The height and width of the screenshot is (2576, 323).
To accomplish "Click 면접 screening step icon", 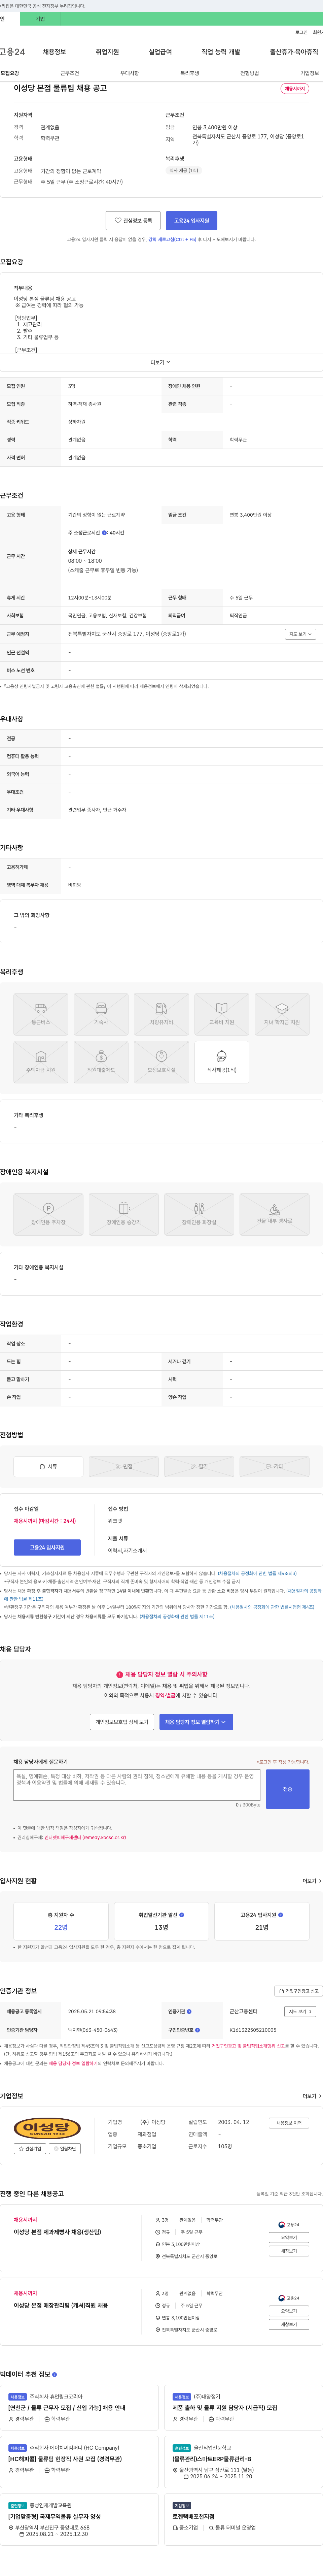I will (x=124, y=1466).
